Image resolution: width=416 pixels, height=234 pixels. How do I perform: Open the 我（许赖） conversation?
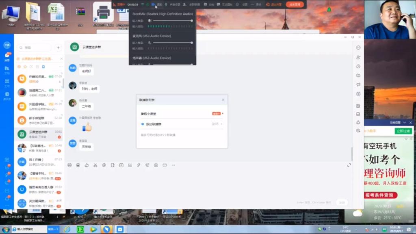[39, 162]
